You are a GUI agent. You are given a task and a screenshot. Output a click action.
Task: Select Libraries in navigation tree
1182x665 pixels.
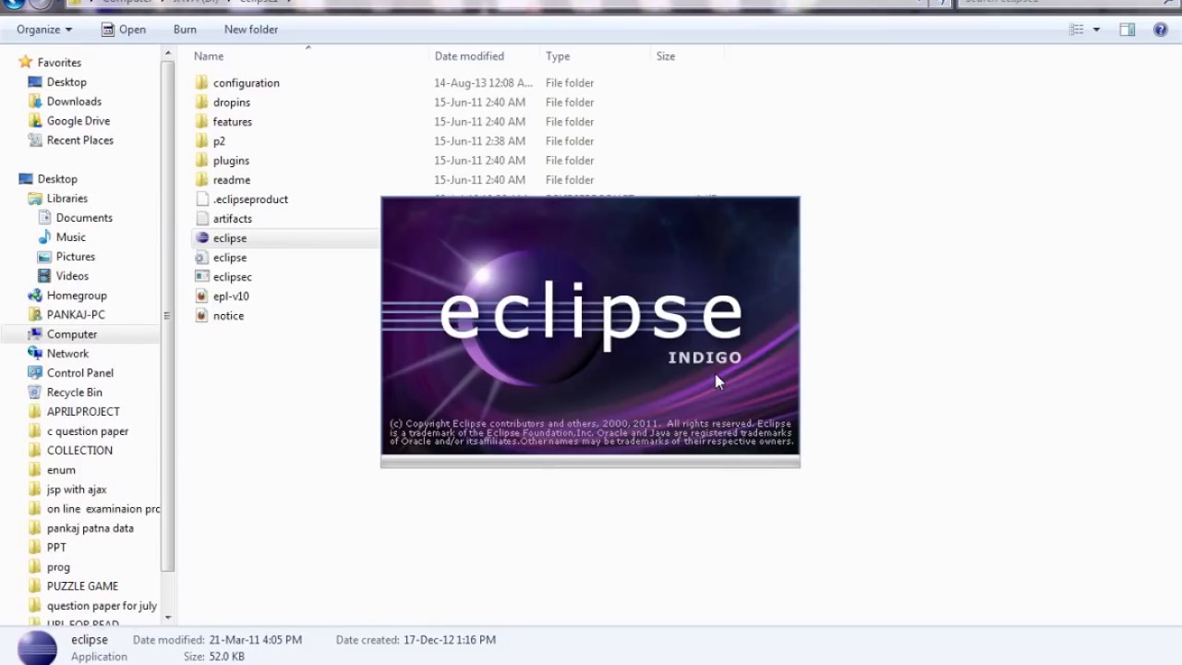pyautogui.click(x=67, y=199)
